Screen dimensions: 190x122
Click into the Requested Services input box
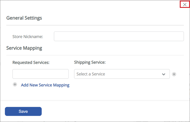coord(40,74)
